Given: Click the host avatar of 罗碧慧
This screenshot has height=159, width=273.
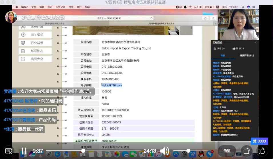Looking at the screenshot, I should tap(11, 17).
